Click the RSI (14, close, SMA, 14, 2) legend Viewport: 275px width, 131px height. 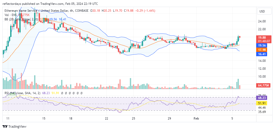coord(22,93)
